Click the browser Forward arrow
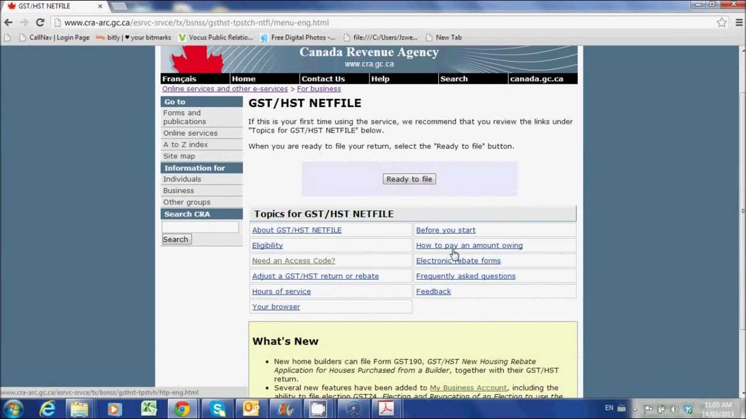This screenshot has height=419, width=746. click(24, 23)
